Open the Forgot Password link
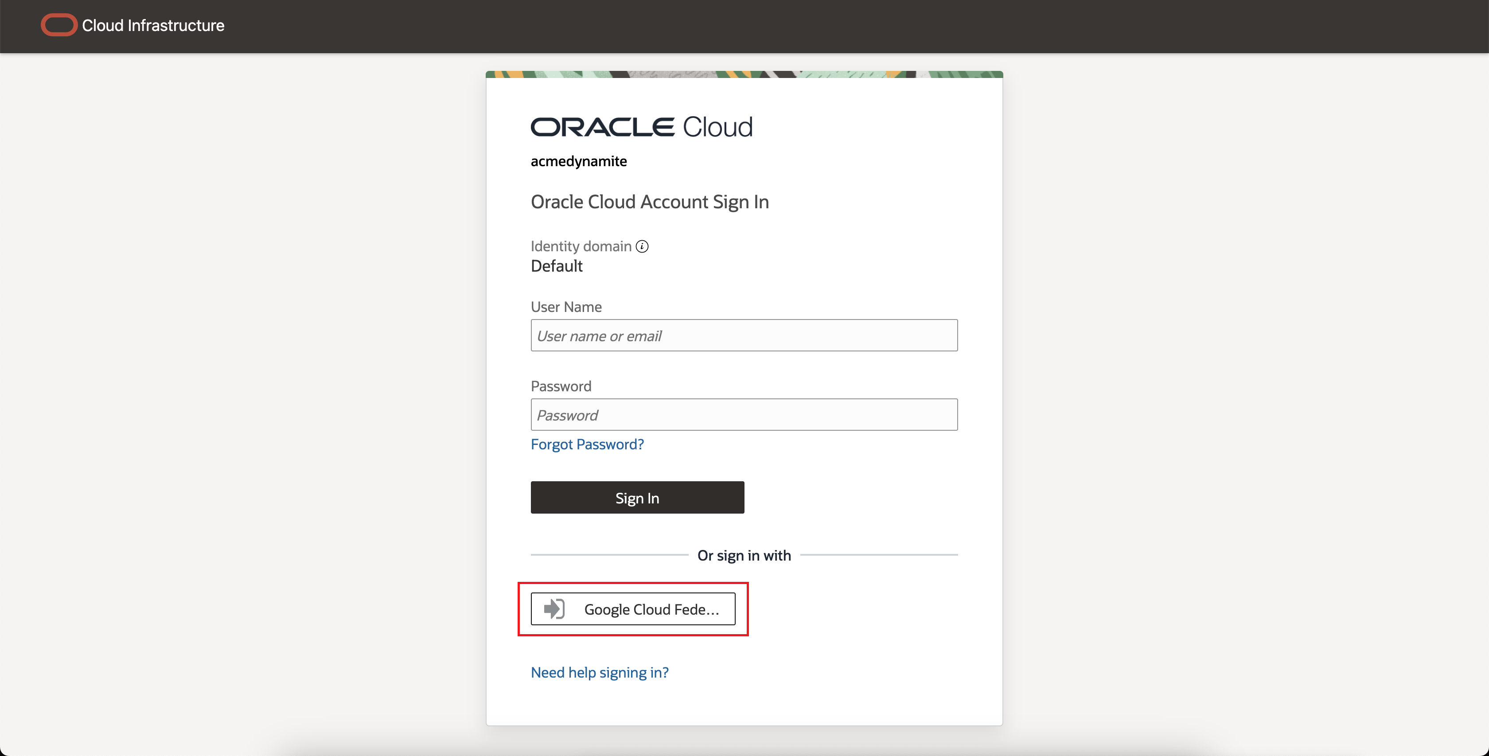Screen dimensions: 1489x756 coord(587,444)
